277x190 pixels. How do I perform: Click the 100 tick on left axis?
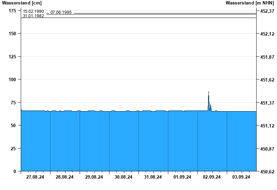(12, 79)
